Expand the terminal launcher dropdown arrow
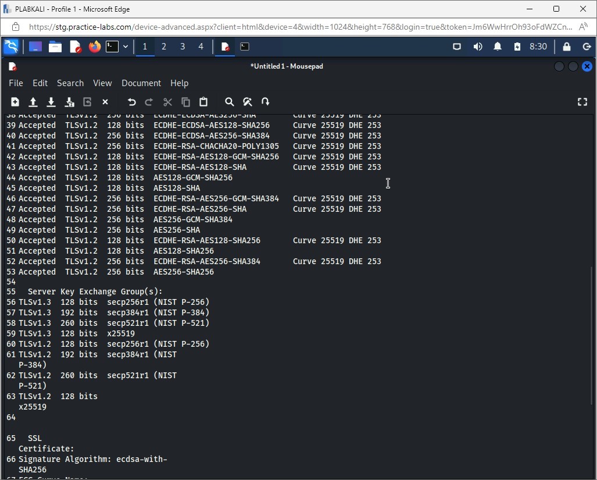The height and width of the screenshot is (480, 597). [x=126, y=47]
